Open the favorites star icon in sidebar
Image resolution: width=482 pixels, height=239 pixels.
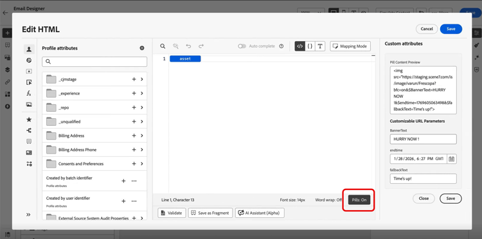coord(29,119)
